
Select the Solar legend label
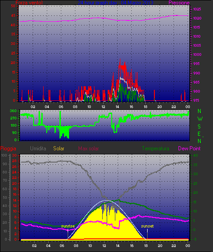59,148
